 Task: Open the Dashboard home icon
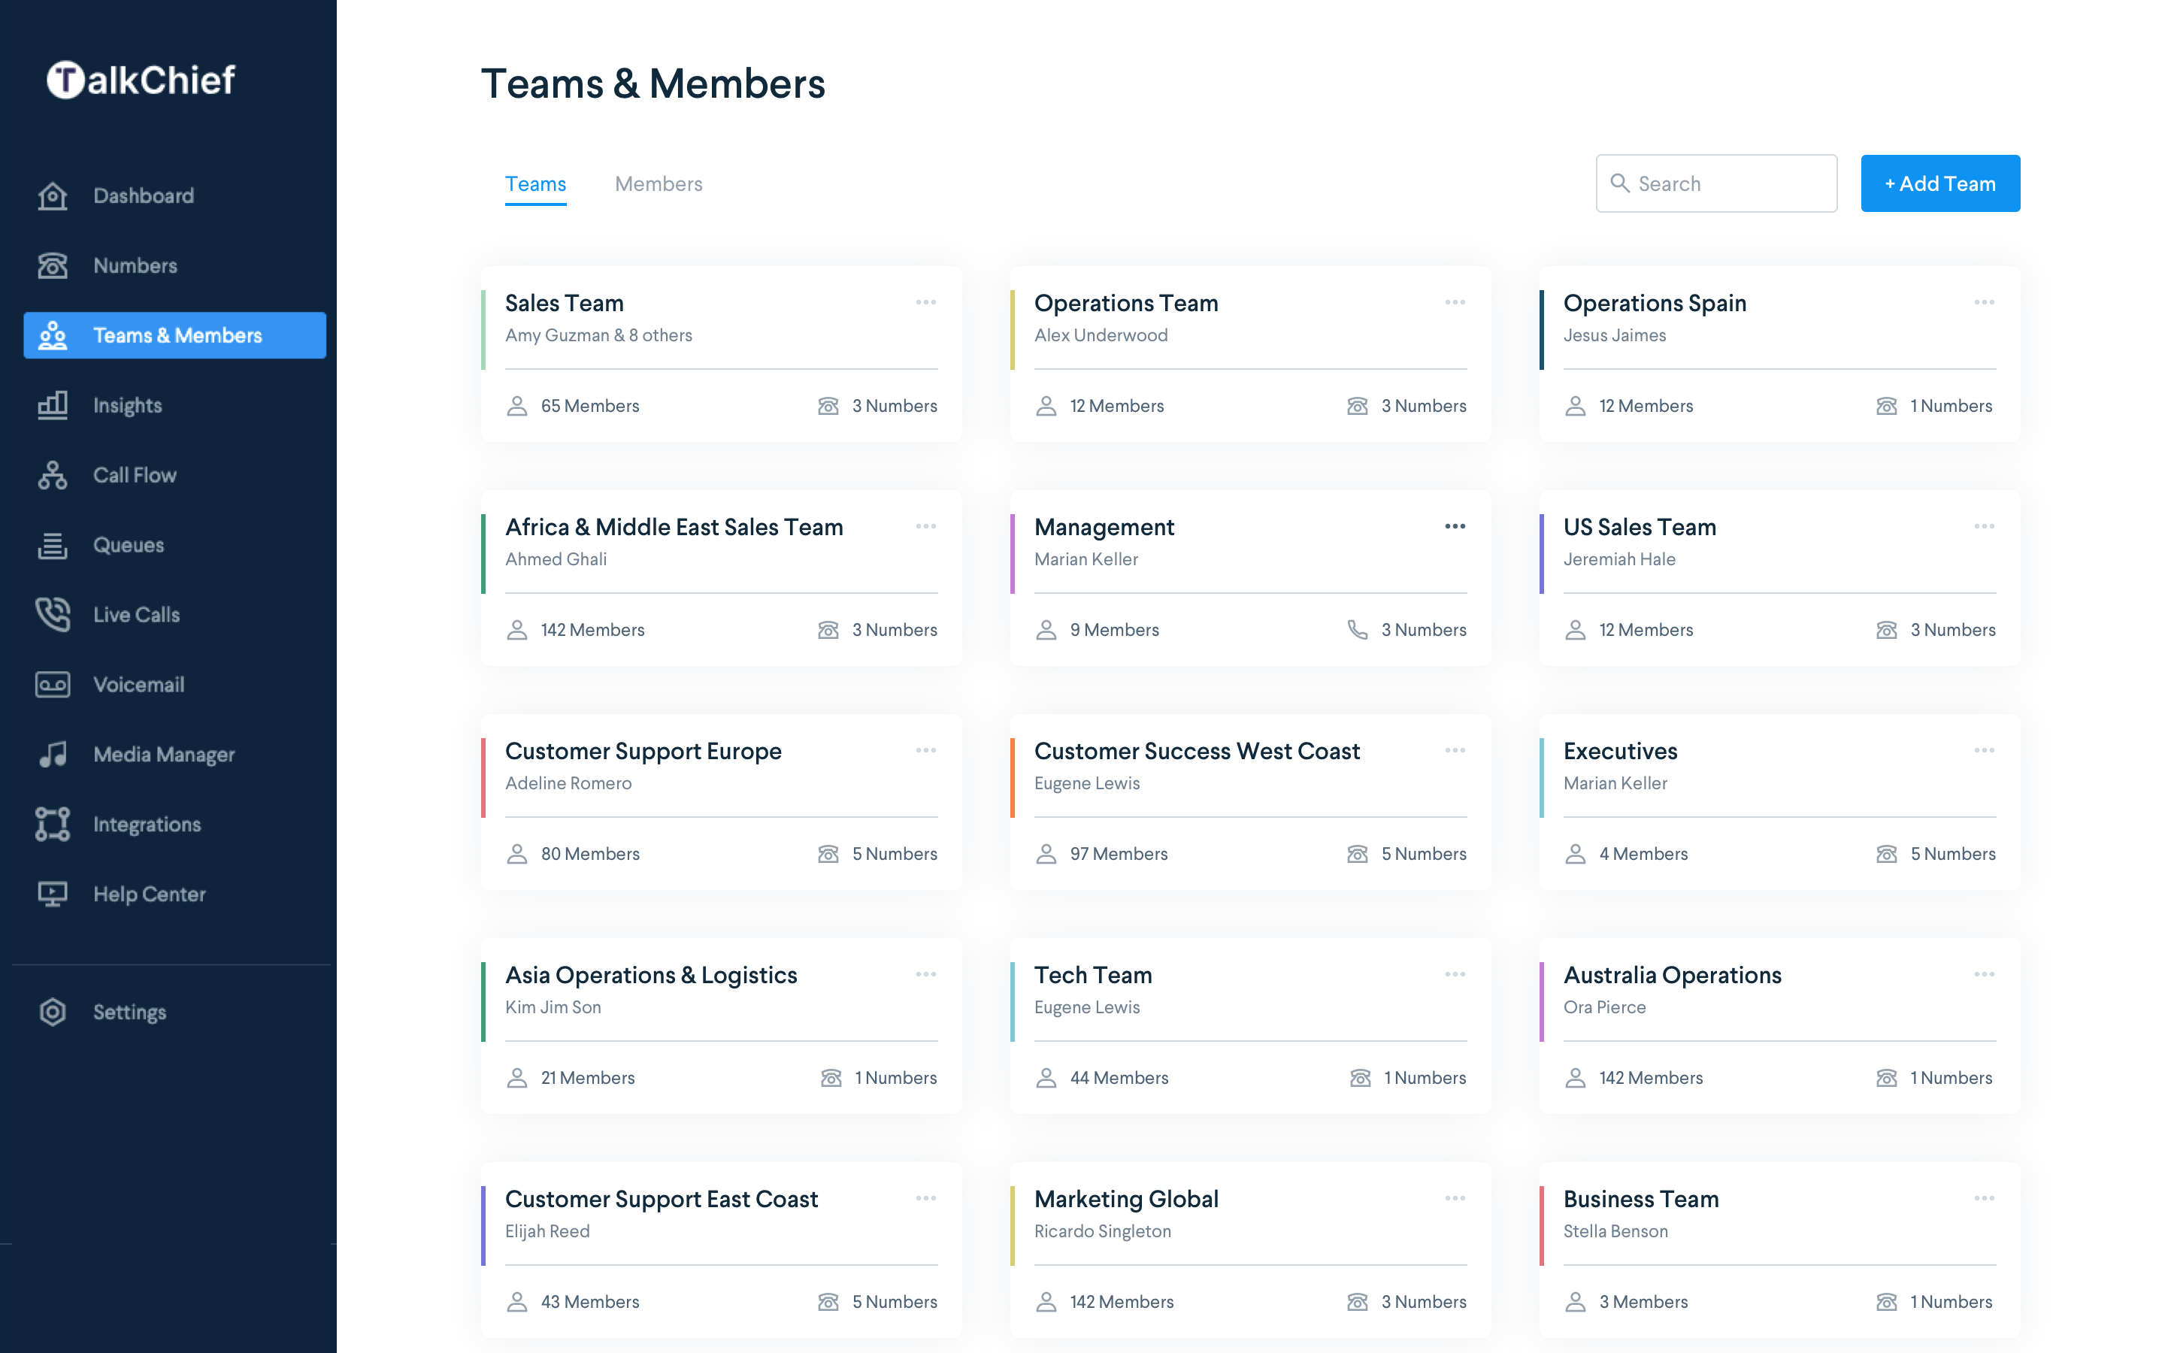click(x=52, y=196)
